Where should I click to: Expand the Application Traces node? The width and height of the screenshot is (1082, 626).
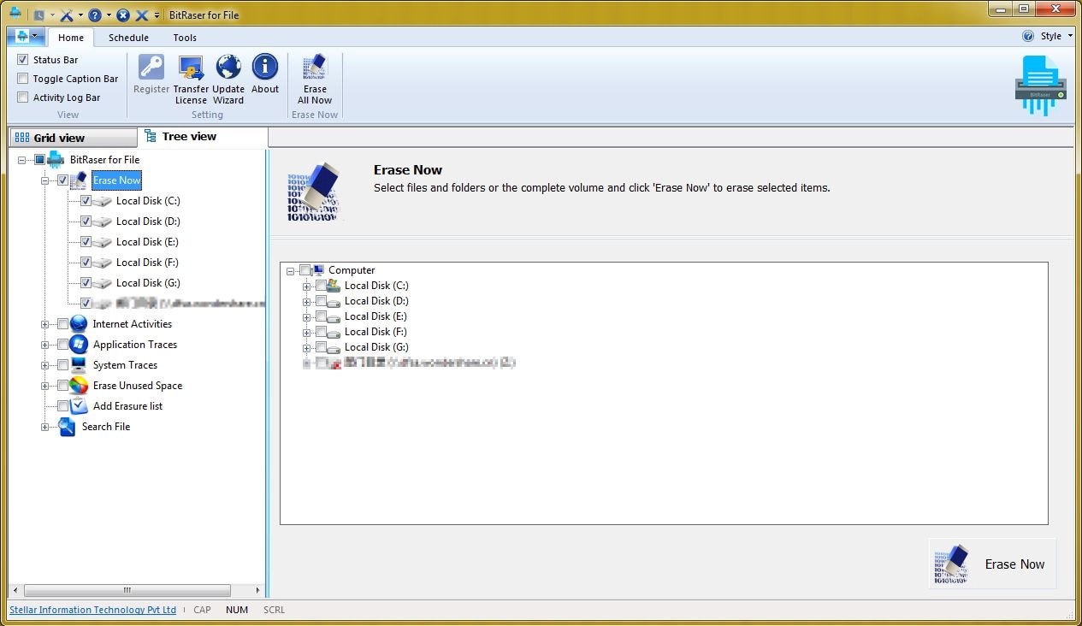click(x=45, y=345)
